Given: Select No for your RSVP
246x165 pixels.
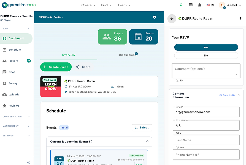Looking at the screenshot, I should pyautogui.click(x=206, y=56).
